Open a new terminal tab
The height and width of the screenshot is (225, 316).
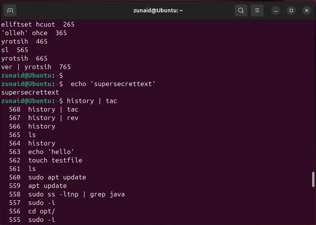pos(10,10)
